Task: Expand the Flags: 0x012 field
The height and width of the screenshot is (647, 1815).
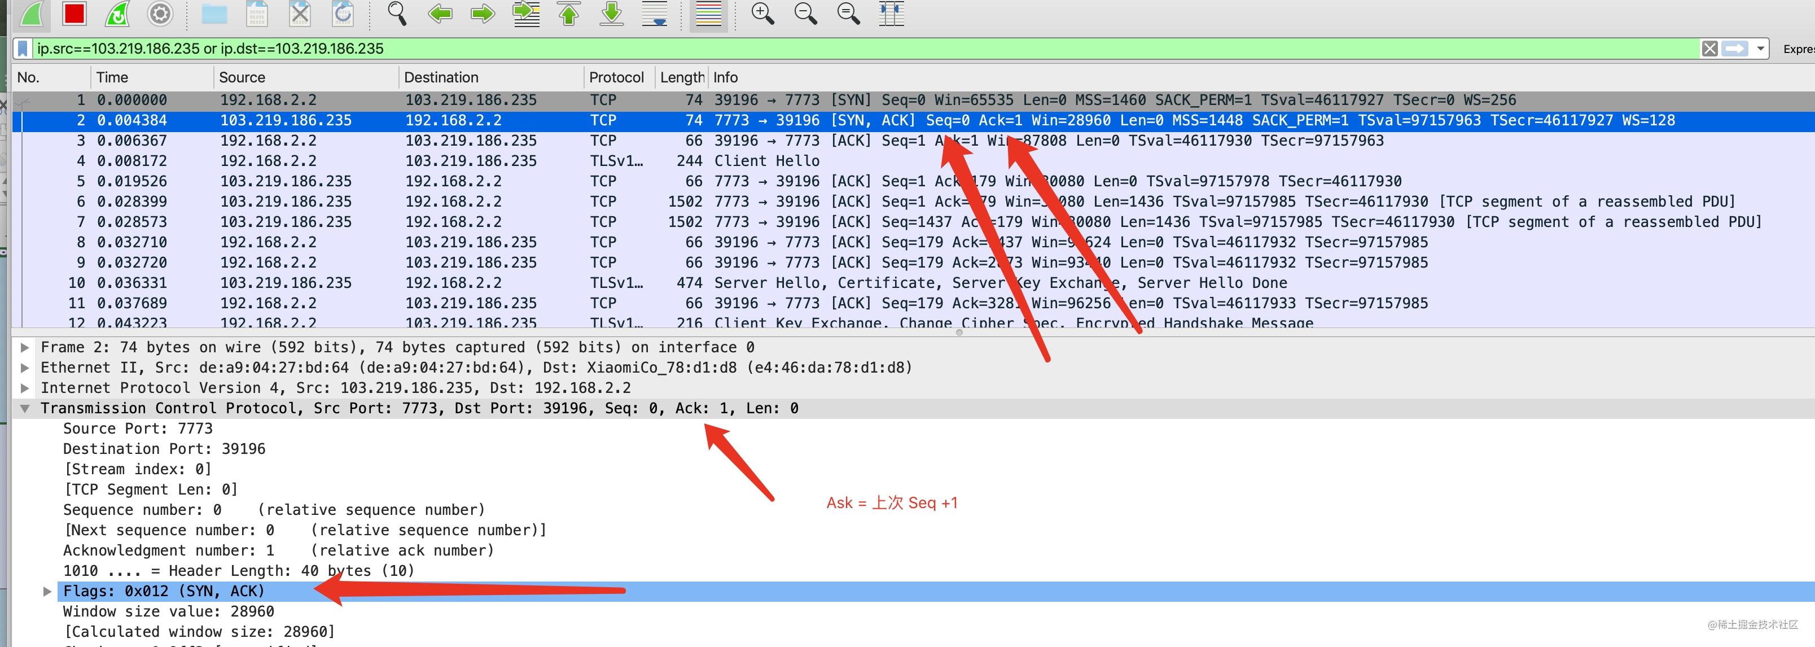Action: pyautogui.click(x=47, y=591)
